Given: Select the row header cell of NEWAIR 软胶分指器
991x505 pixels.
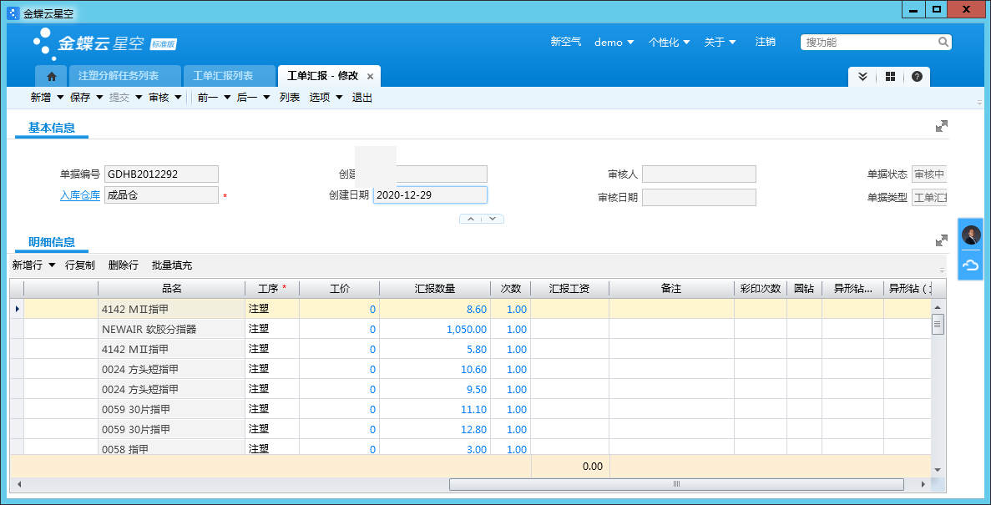Looking at the screenshot, I should coord(17,329).
